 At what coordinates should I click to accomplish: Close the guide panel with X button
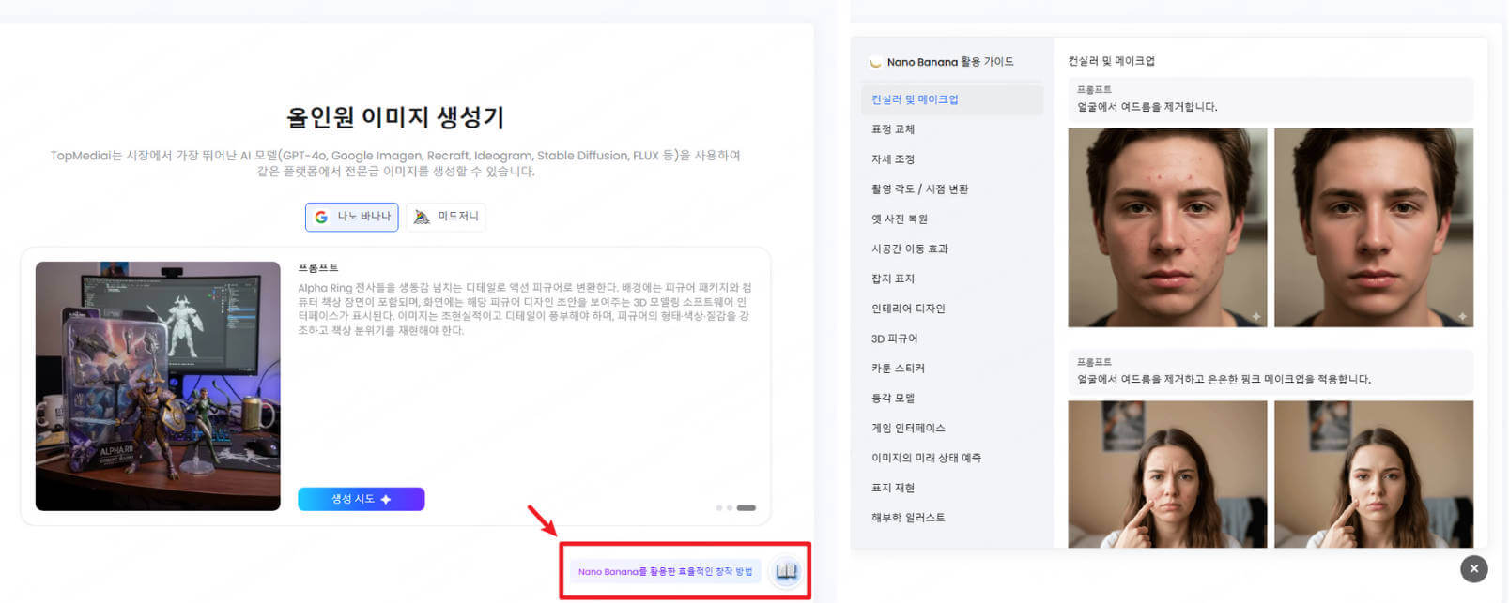(x=1473, y=568)
